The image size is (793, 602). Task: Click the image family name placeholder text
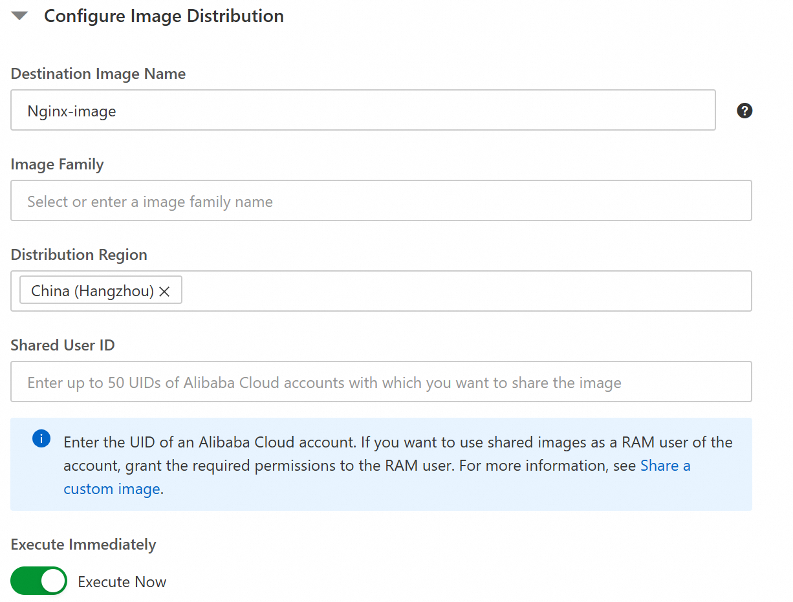point(150,202)
